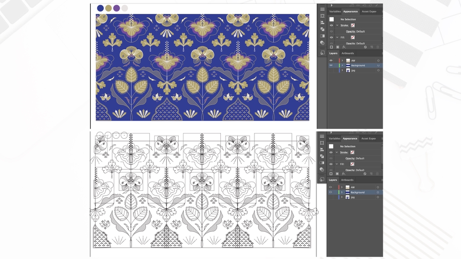This screenshot has height=259, width=461.
Task: Switch to Artboards tab in upper panel
Action: point(347,53)
